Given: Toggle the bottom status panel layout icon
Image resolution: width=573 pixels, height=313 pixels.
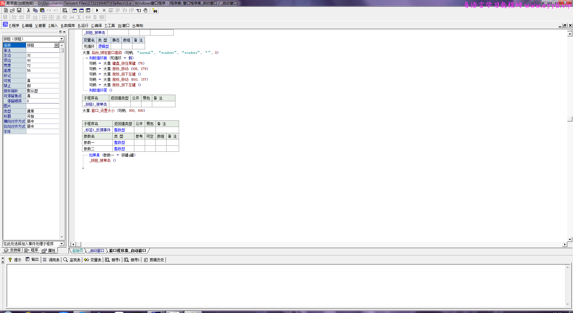Looking at the screenshot, I should 81,10.
